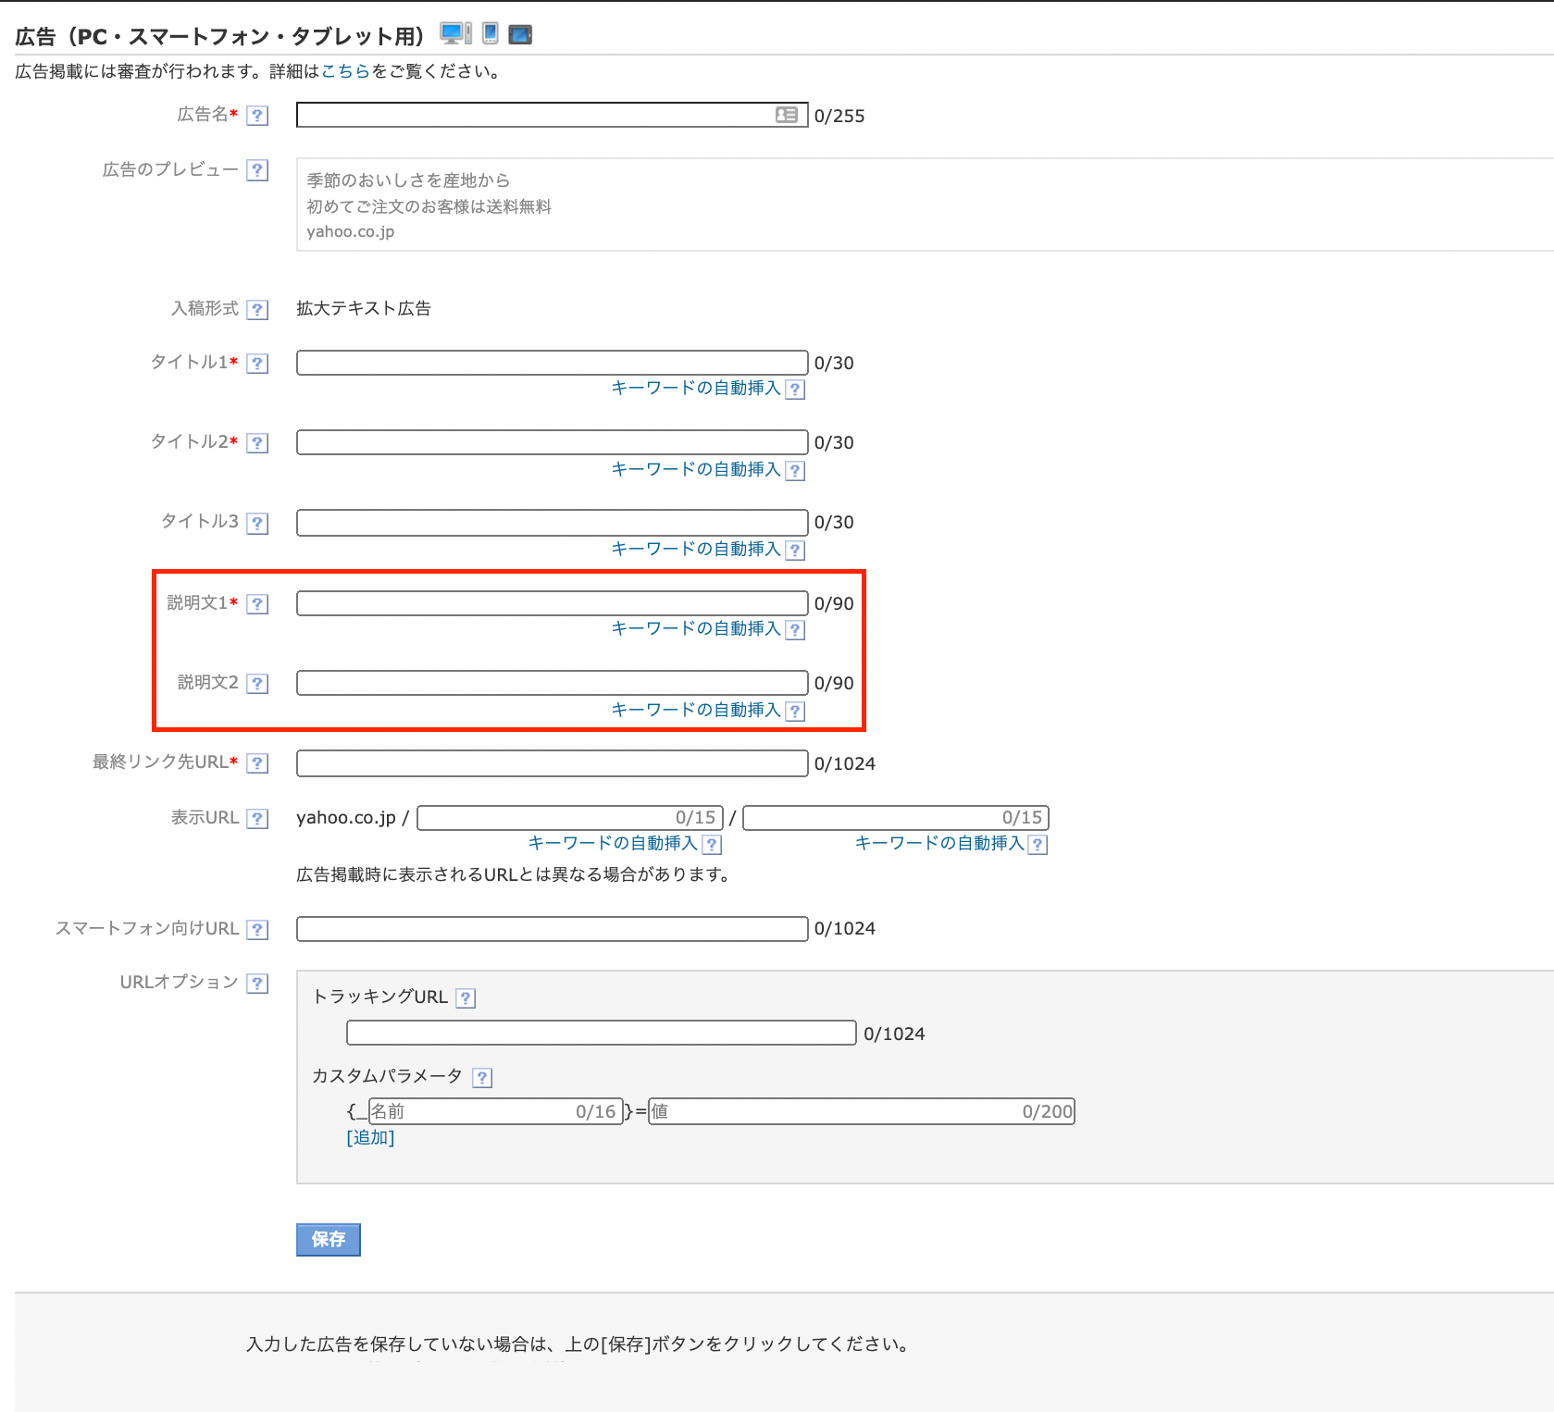
Task: Focus the second 表示URL path field
Action: (x=896, y=818)
